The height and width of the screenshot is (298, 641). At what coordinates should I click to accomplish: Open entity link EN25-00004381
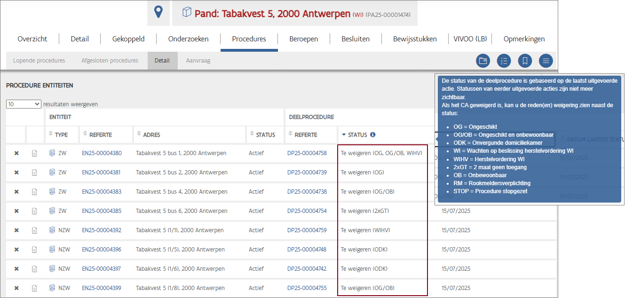click(102, 173)
